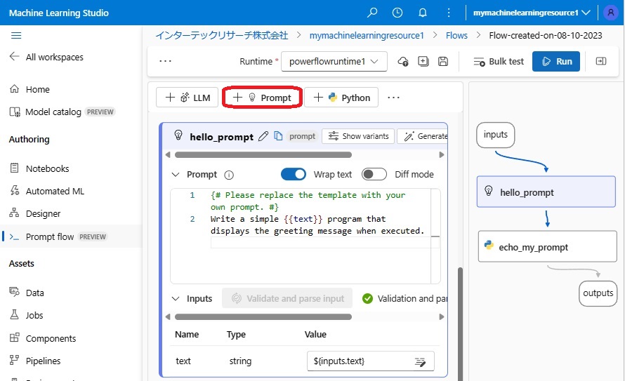Open Pipelines under Assets
Image resolution: width=625 pixels, height=381 pixels.
[x=35, y=361]
